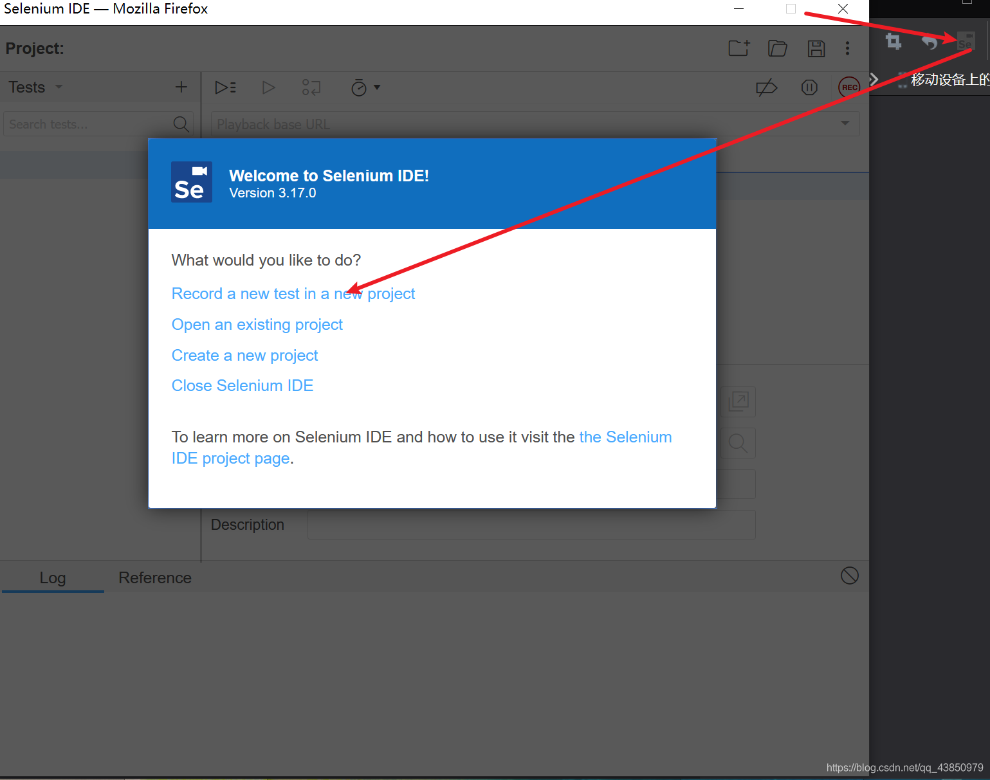Expand the speed timer dropdown arrow
990x780 pixels.
(x=377, y=87)
